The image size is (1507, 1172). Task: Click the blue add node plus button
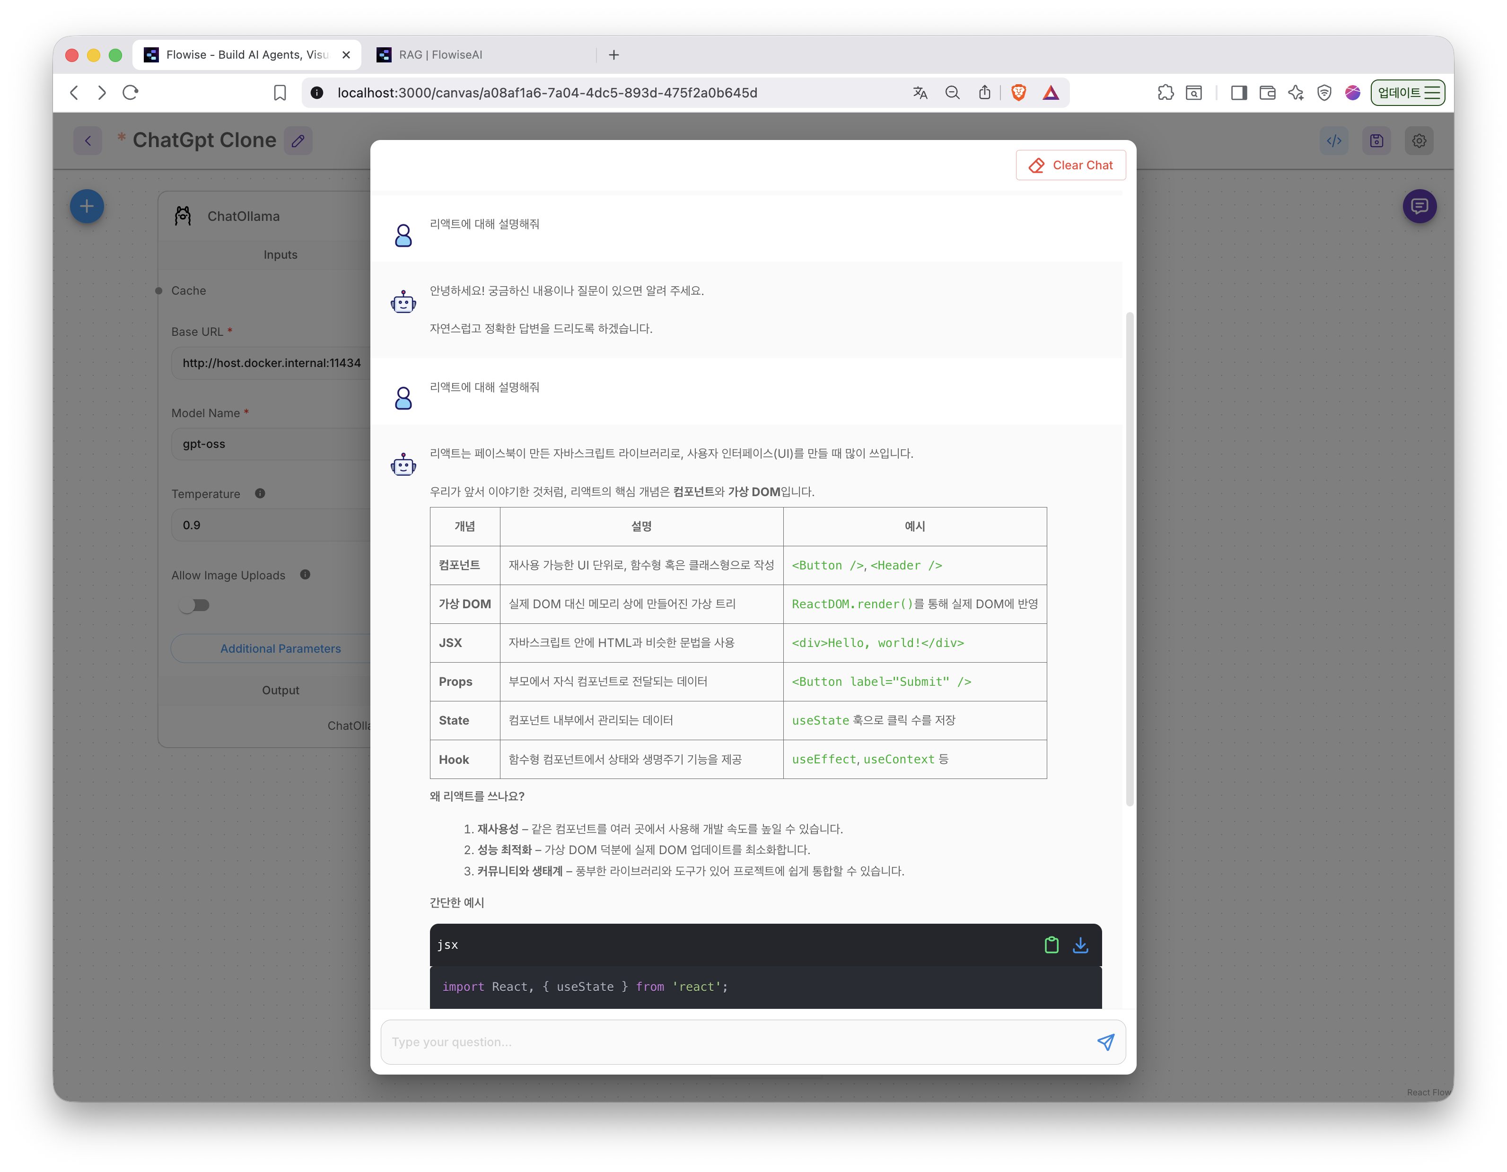87,206
